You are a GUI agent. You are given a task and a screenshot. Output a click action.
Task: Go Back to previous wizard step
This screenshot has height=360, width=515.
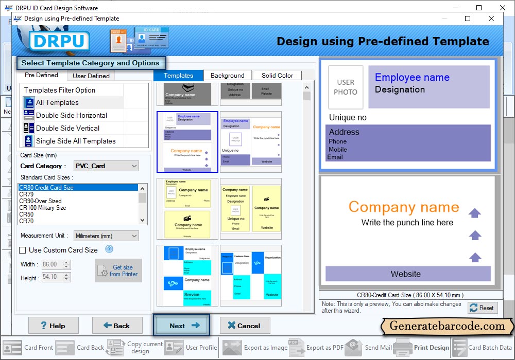[117, 326]
